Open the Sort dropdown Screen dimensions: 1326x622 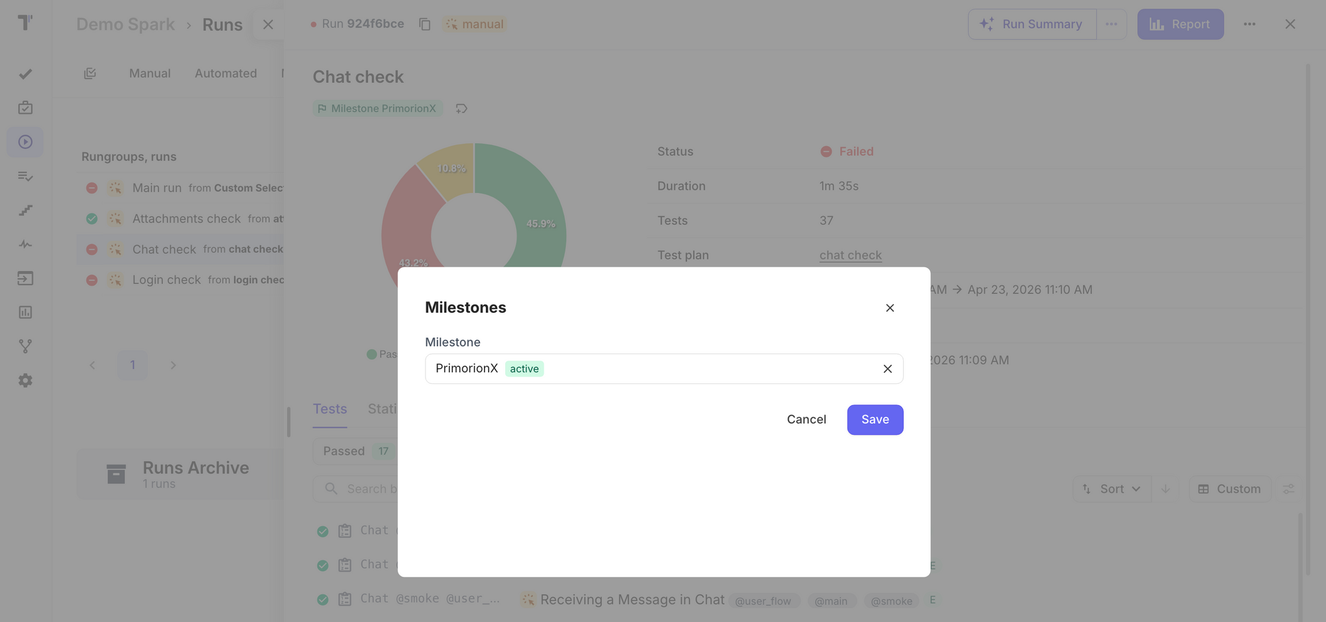[1112, 489]
